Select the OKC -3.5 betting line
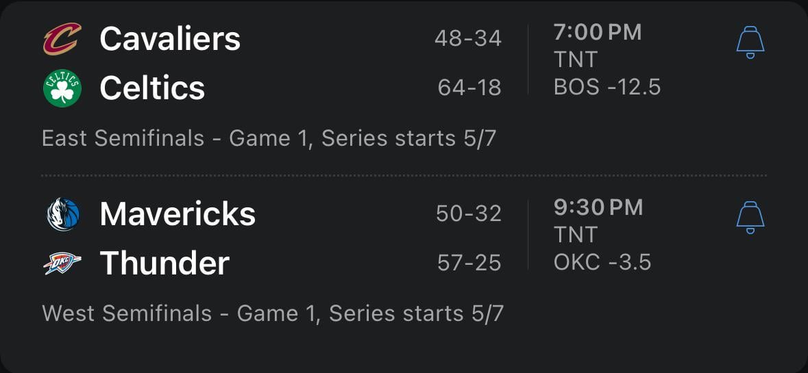The image size is (808, 373). (x=602, y=262)
